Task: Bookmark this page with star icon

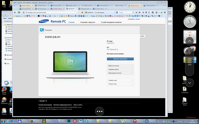Action: click(x=136, y=13)
